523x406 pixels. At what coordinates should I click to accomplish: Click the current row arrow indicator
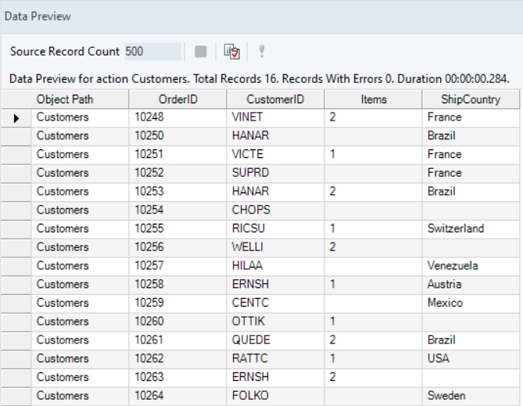click(x=16, y=117)
